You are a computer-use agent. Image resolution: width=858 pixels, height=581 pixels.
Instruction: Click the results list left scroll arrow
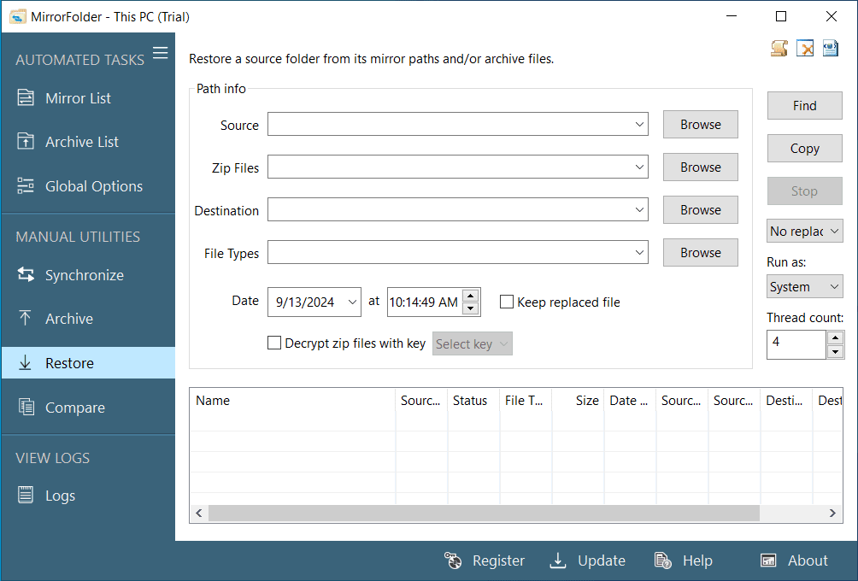pos(199,514)
